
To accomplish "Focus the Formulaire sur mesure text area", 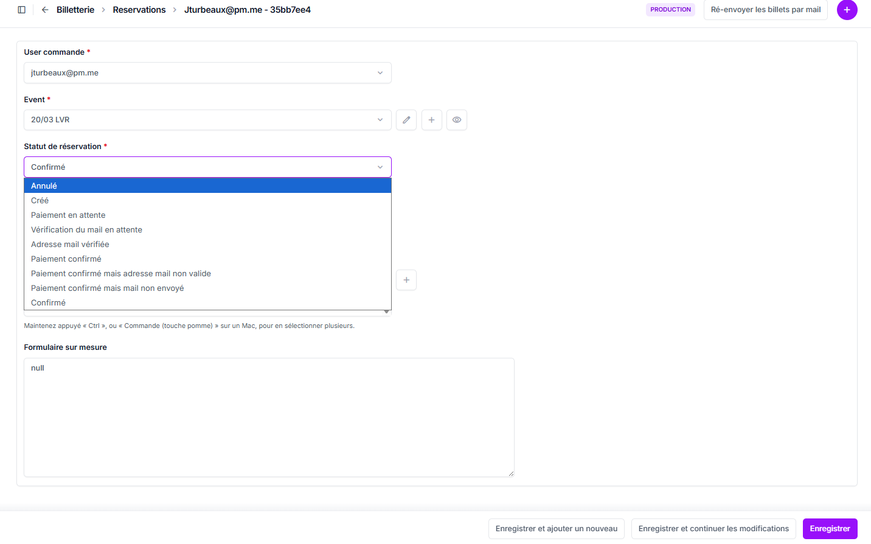I will (x=269, y=417).
